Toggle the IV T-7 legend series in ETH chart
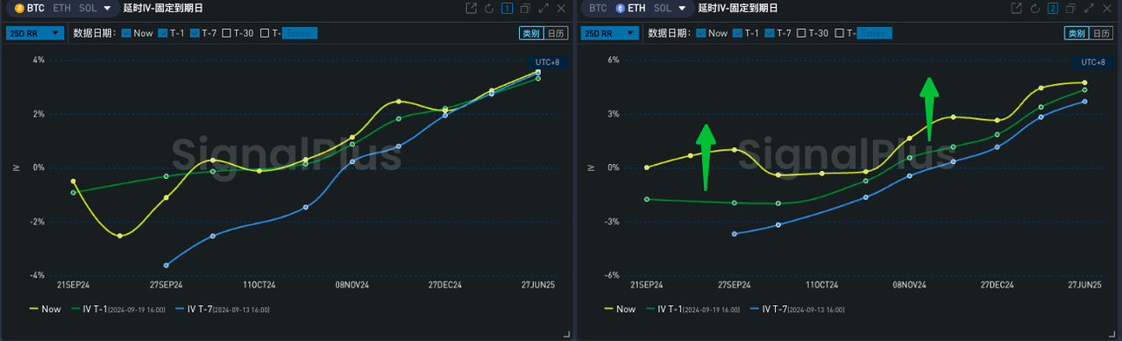The height and width of the screenshot is (341, 1122). 798,309
